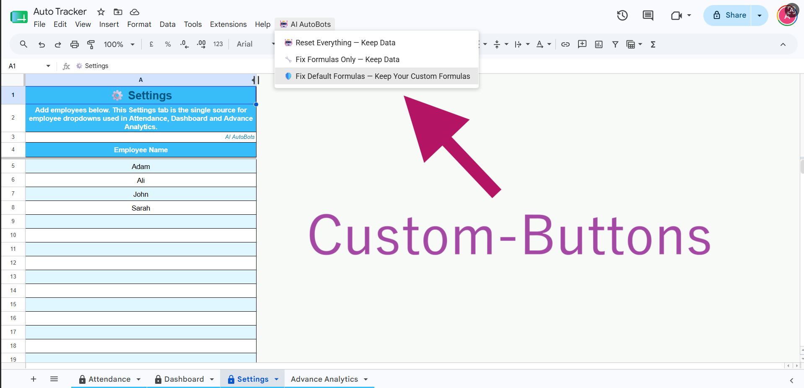Open Share options dropdown arrow

pos(760,16)
